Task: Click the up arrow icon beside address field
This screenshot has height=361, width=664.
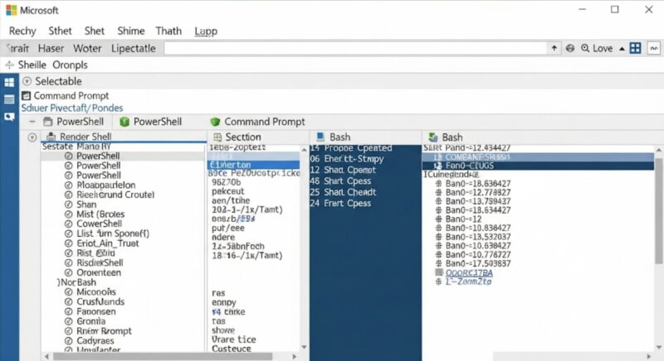Action: 554,49
